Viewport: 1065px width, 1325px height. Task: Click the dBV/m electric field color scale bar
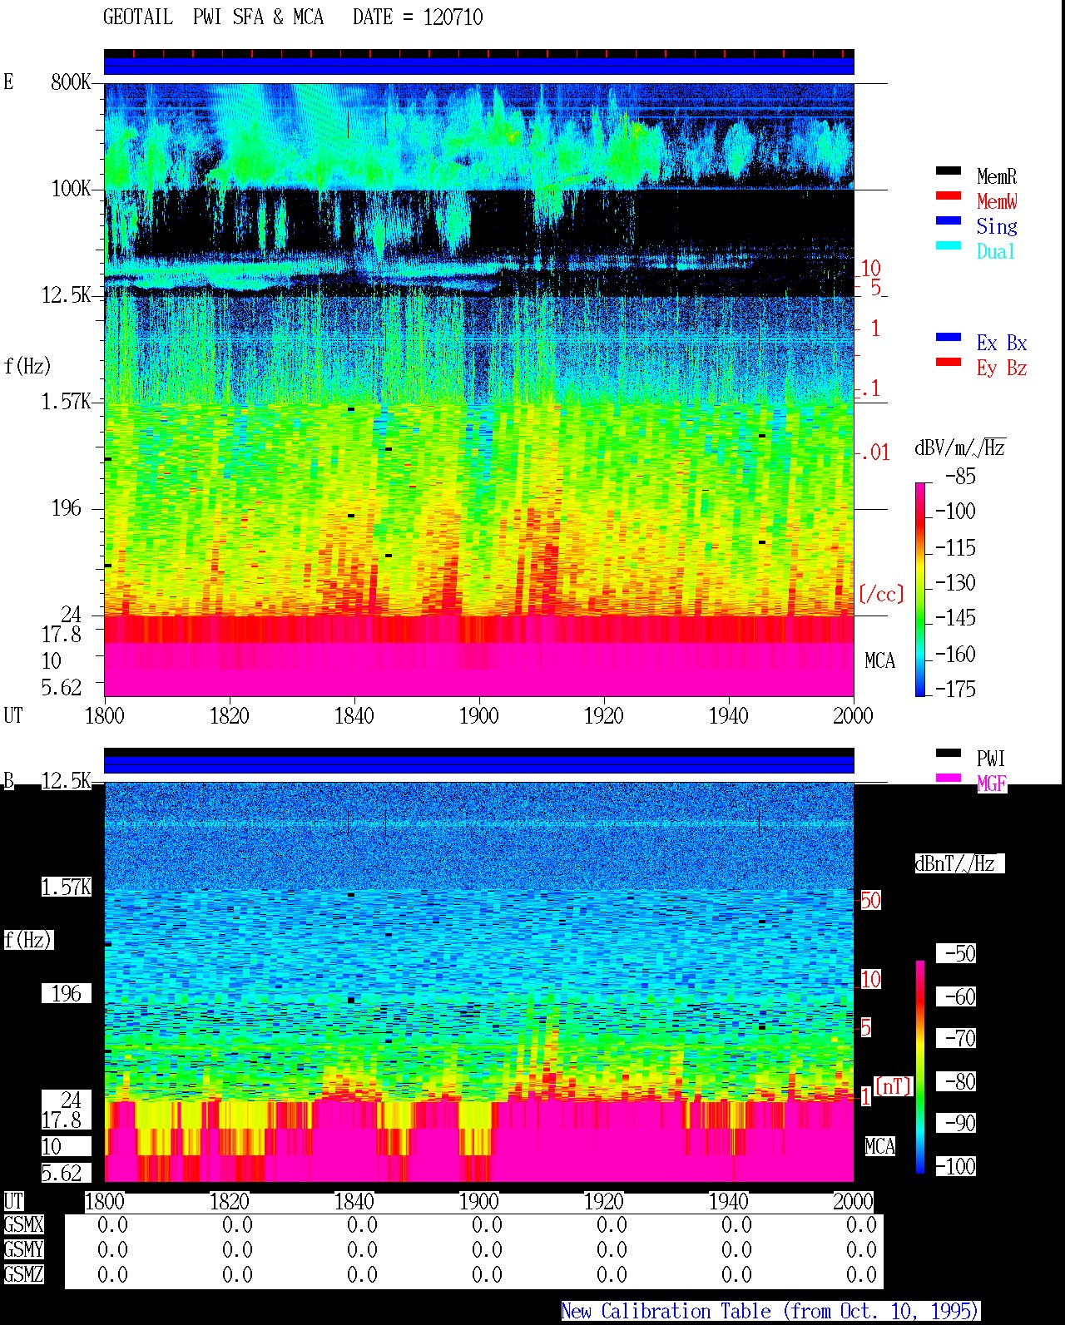920,590
